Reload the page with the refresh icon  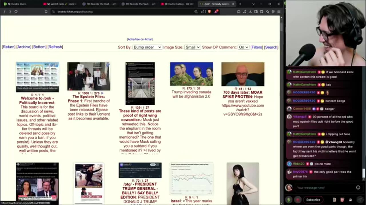16,12
